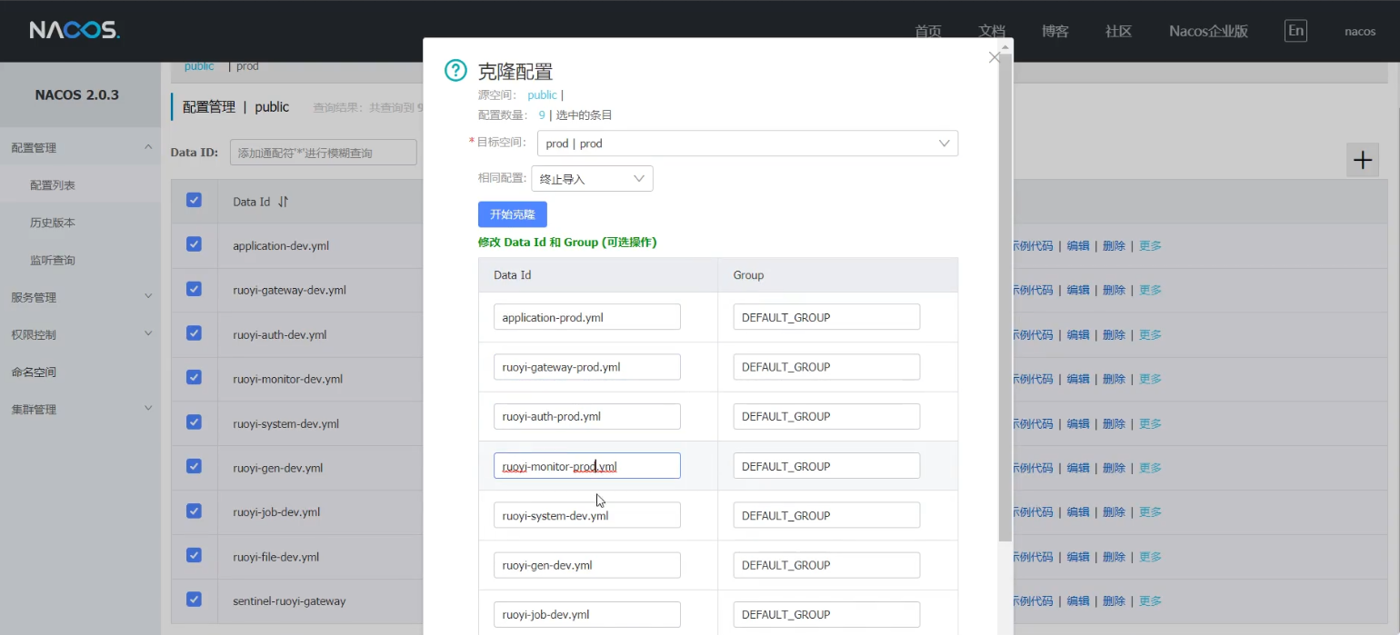
Task: Click the Data ID search input field
Action: [x=324, y=153]
